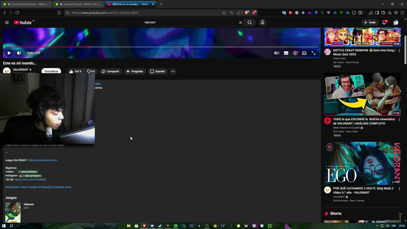Open the CHAPI QUIZ channel avatar
Viewport: 407px width, 229px height.
tap(328, 52)
